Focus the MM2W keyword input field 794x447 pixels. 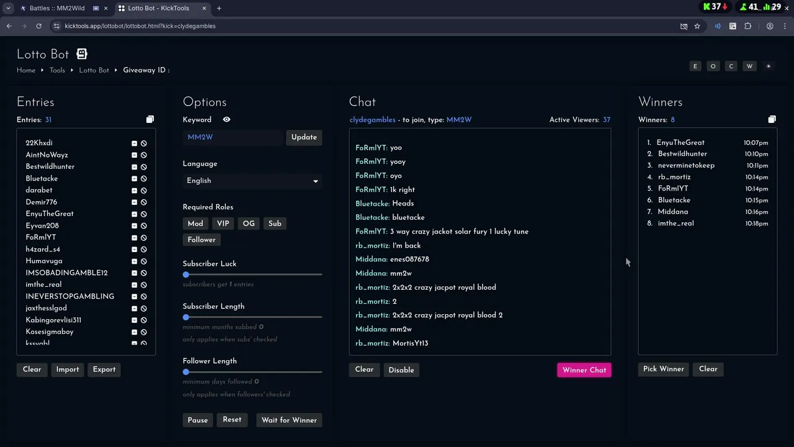233,137
